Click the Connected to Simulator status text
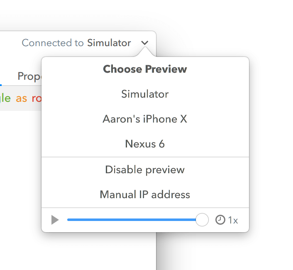 click(76, 43)
